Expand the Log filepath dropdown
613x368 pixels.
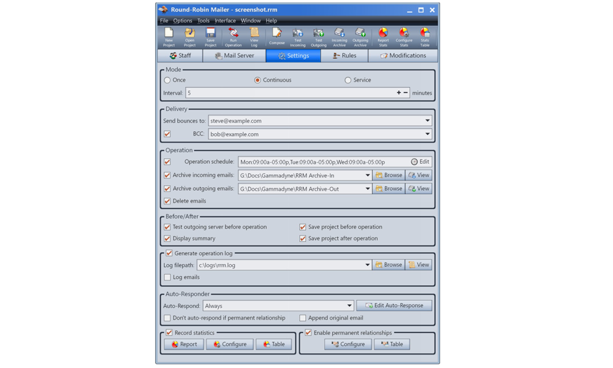pos(367,265)
